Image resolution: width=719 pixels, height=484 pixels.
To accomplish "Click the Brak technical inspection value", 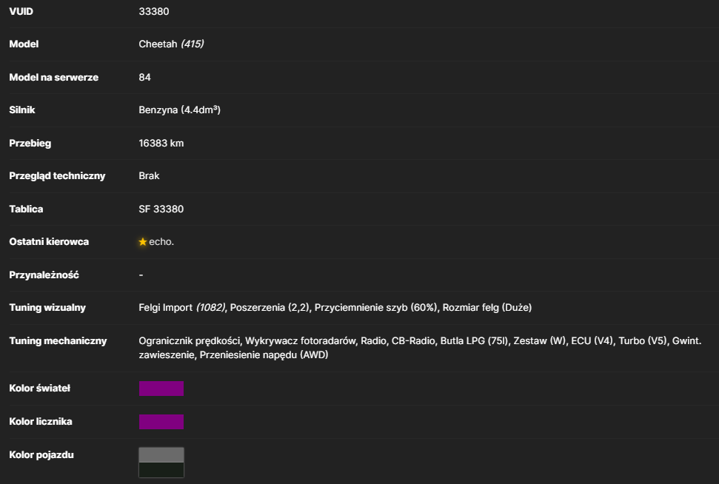I will pos(149,176).
